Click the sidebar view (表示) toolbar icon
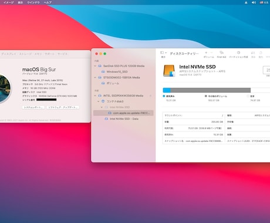Screen dimensions: 270x223 click(162, 53)
